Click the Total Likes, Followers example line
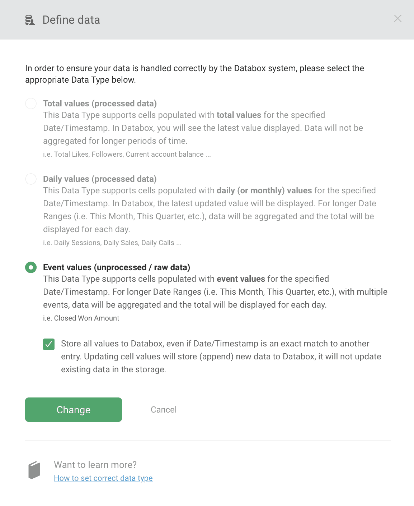The width and height of the screenshot is (414, 506). tap(127, 155)
